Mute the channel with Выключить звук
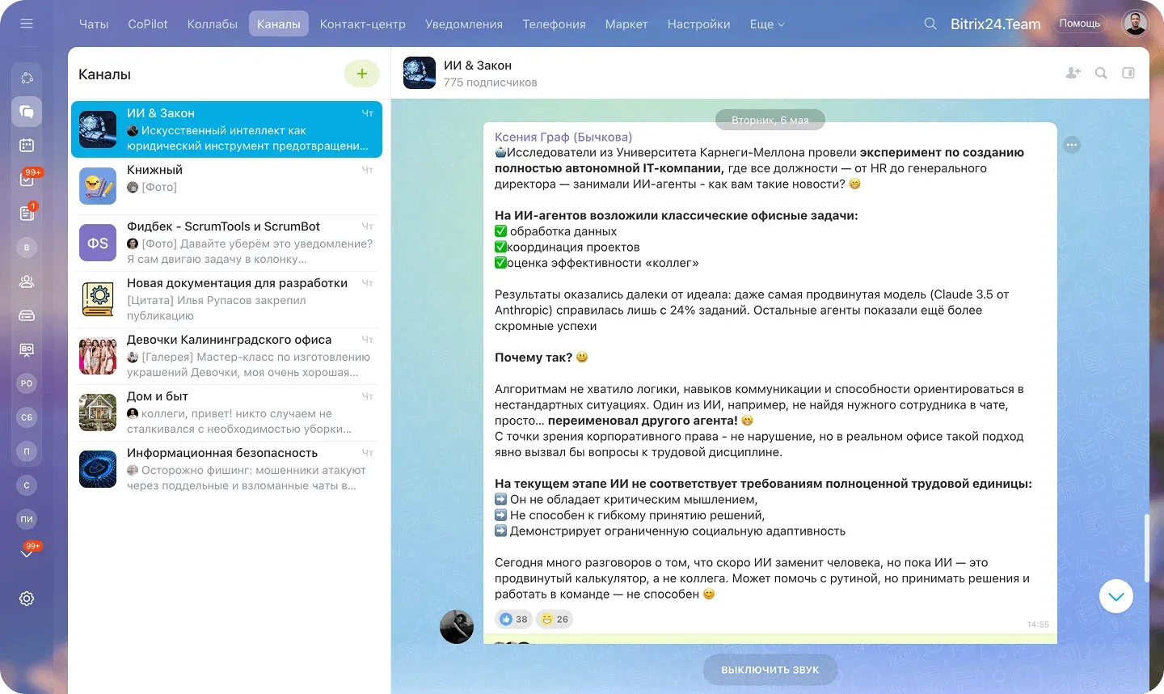This screenshot has height=694, width=1164. pyautogui.click(x=769, y=669)
